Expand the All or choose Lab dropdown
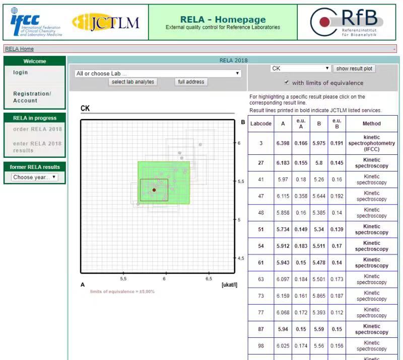This screenshot has height=360, width=403. (158, 73)
